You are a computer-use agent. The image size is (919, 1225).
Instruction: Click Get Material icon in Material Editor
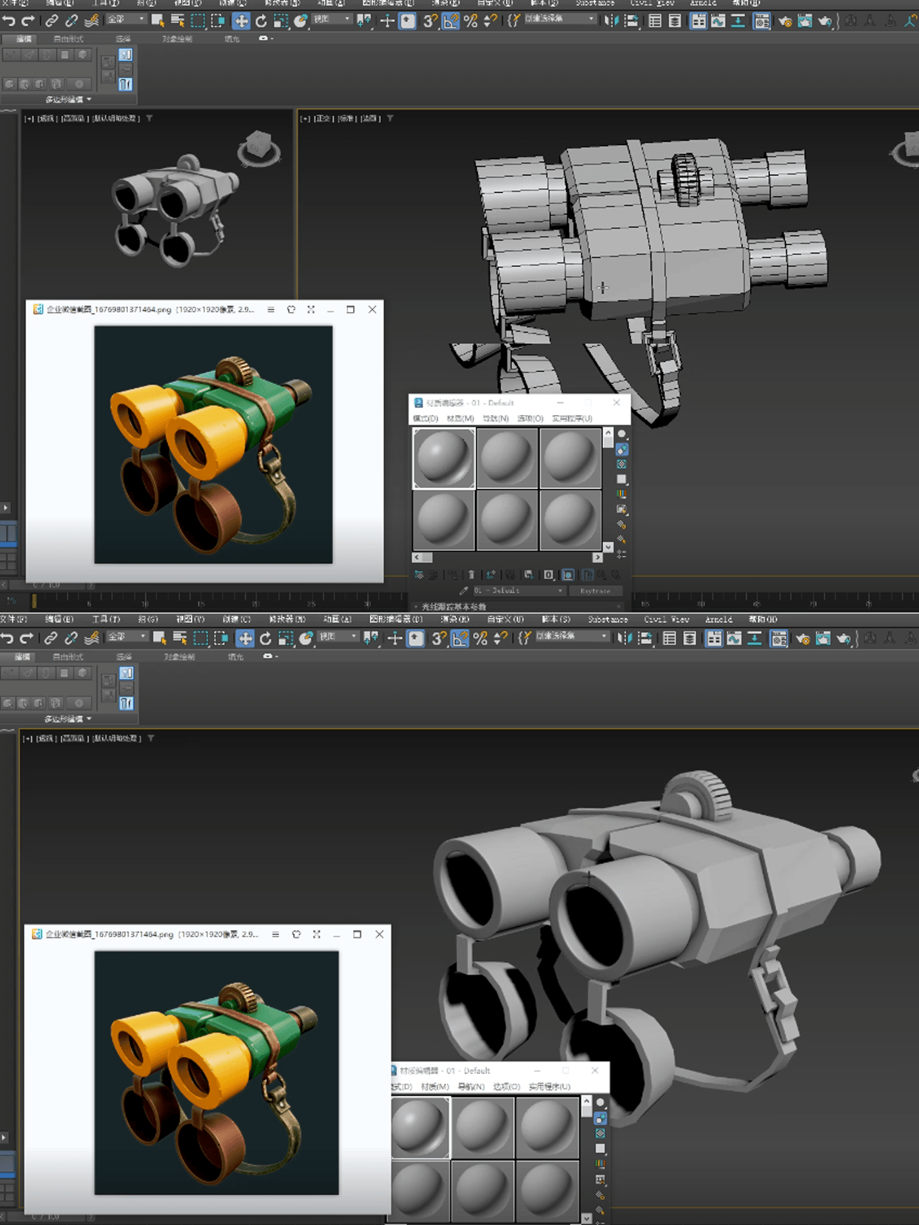[x=419, y=575]
